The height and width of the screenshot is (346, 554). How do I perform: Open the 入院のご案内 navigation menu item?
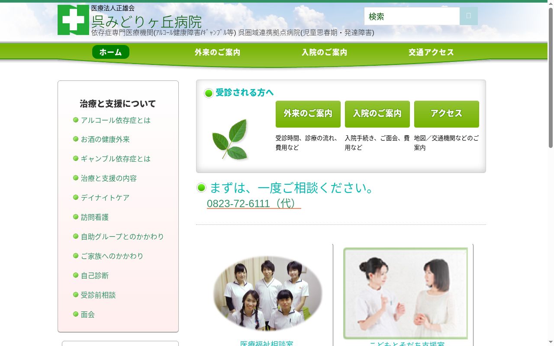324,52
